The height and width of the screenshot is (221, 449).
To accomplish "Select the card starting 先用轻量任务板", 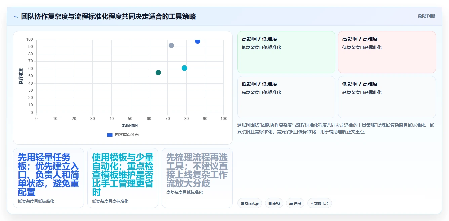I will 48,178.
